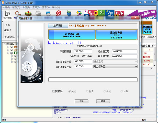Open the 建立新分区 dropdown
The width and height of the screenshot is (158, 123).
tap(115, 66)
